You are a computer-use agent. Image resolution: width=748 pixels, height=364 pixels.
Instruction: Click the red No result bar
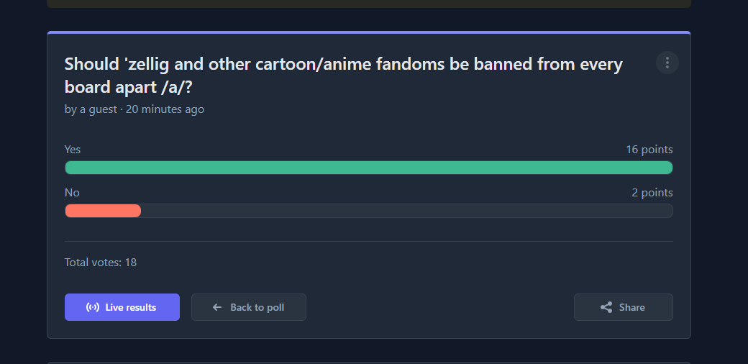point(103,211)
